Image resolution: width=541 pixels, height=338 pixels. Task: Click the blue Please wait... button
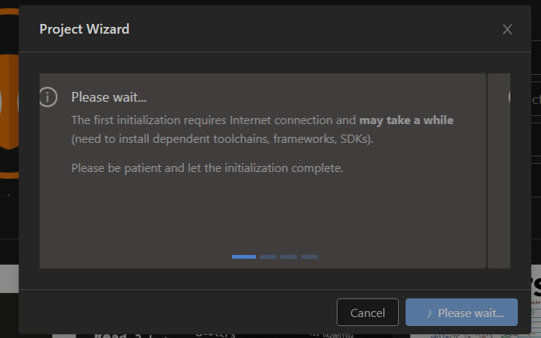[462, 313]
